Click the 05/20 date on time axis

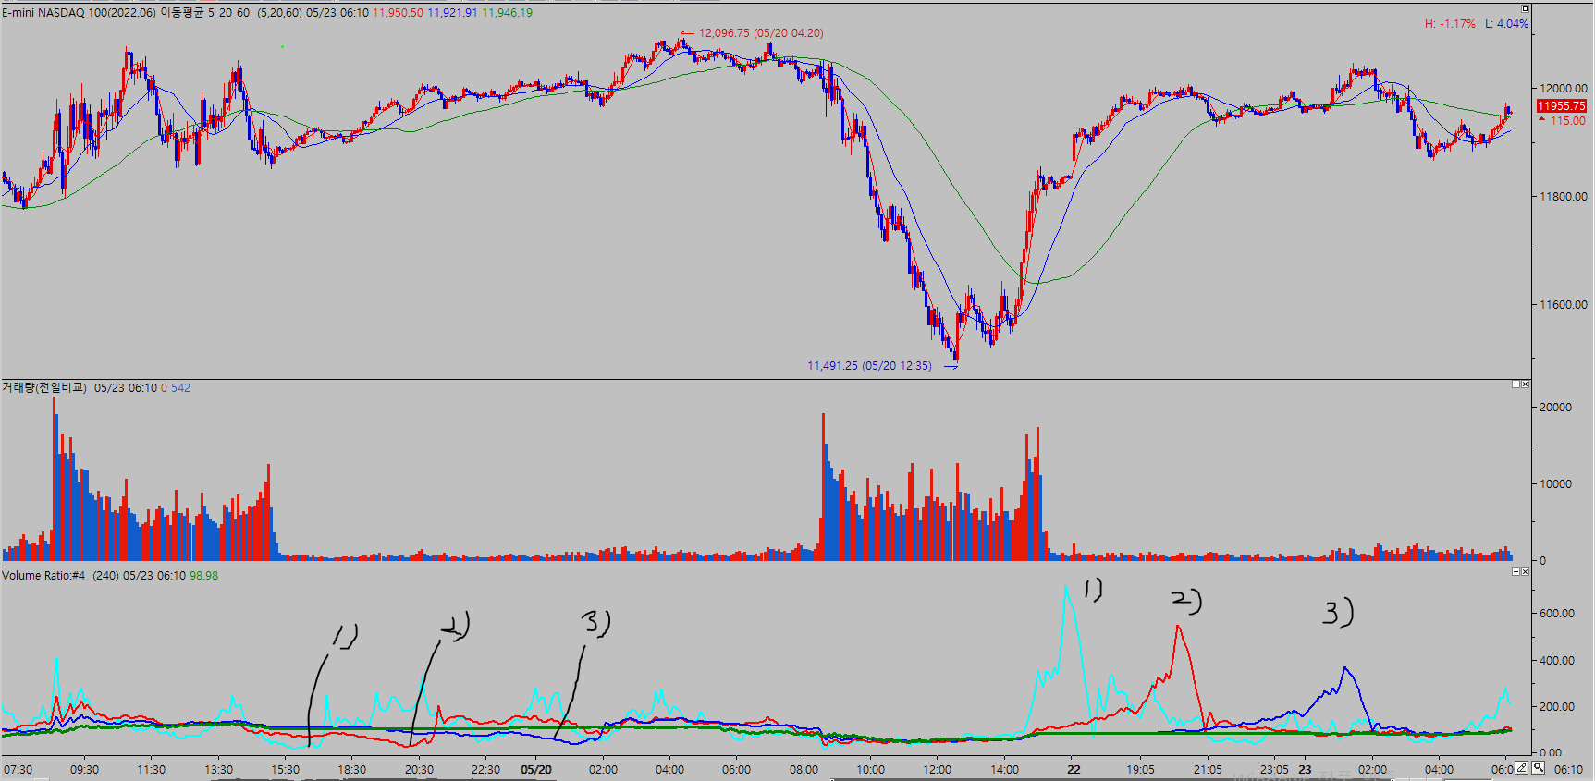coord(536,769)
